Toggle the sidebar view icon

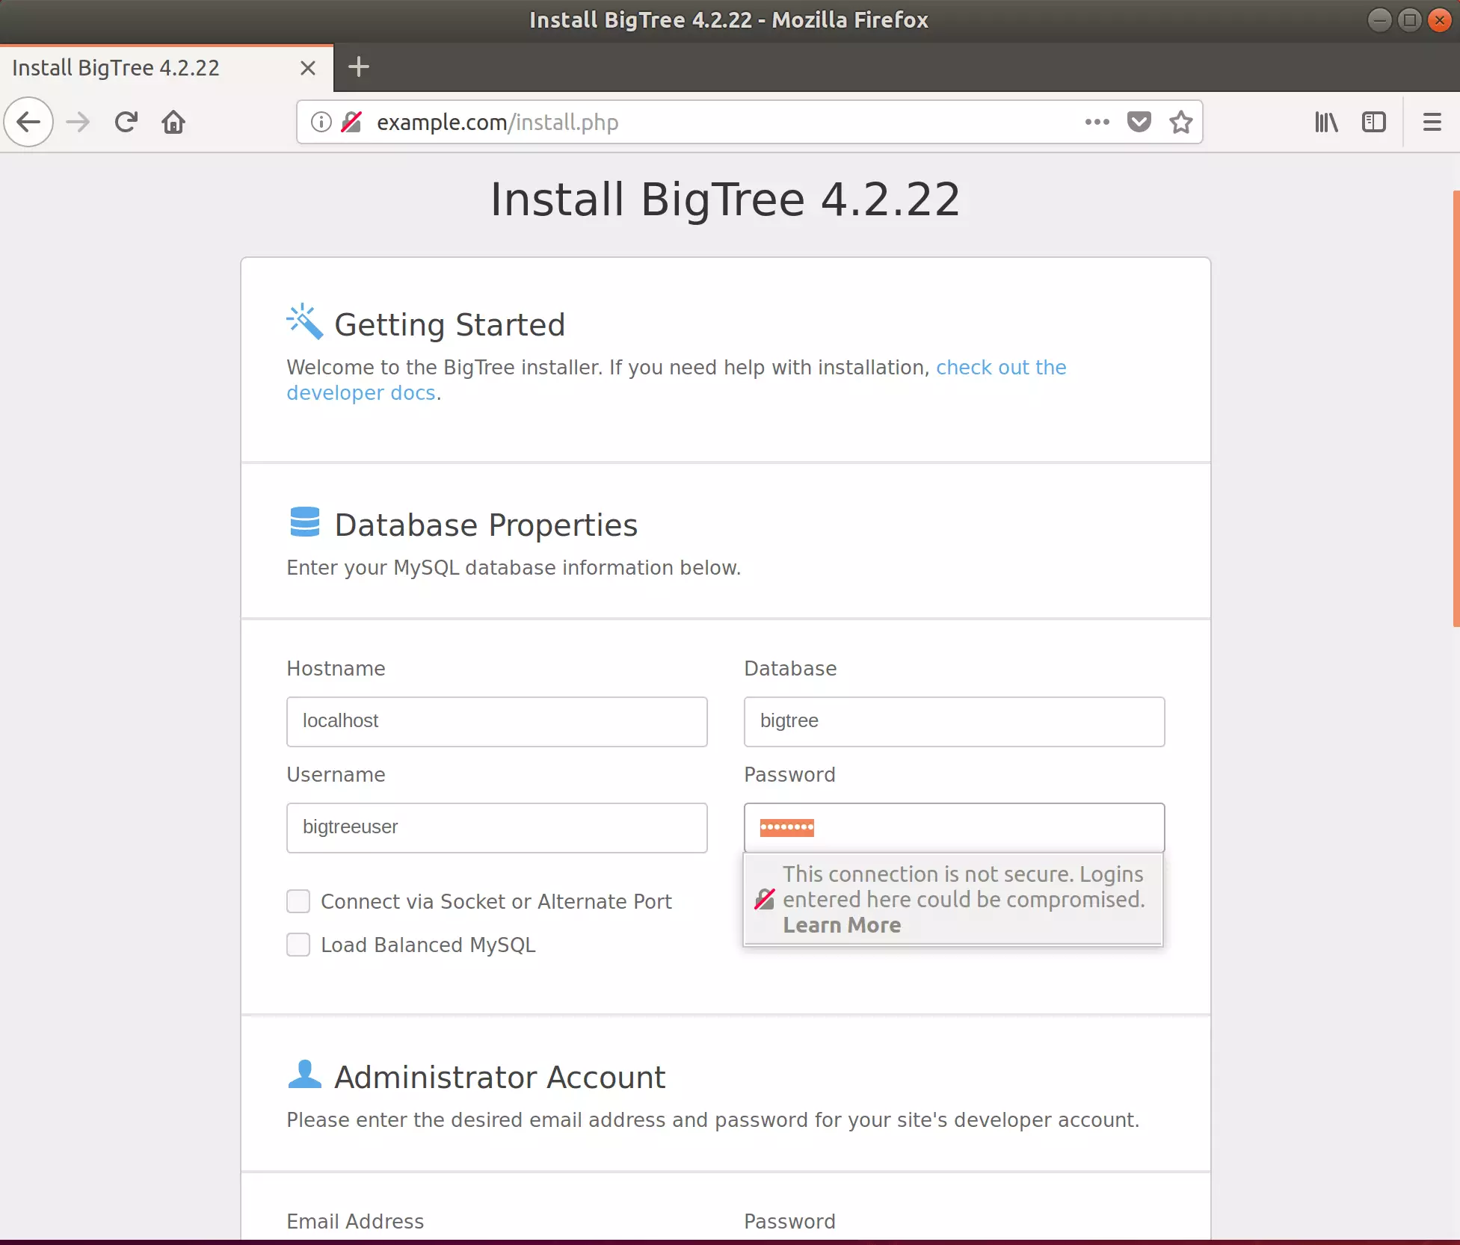(x=1374, y=122)
